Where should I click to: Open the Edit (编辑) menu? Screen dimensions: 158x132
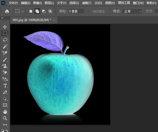point(25,3)
